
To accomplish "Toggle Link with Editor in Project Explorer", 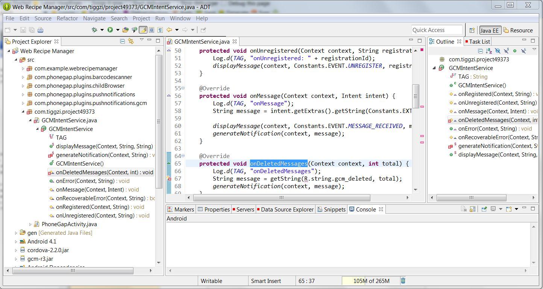I will (x=131, y=41).
